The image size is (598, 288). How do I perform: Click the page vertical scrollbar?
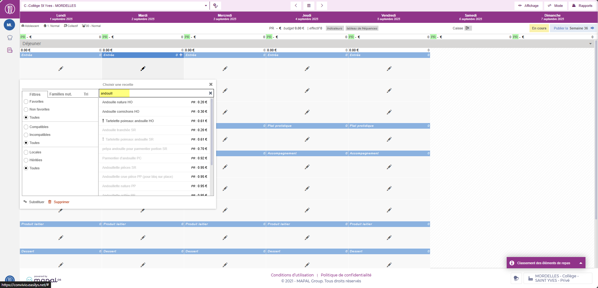(x=596, y=130)
